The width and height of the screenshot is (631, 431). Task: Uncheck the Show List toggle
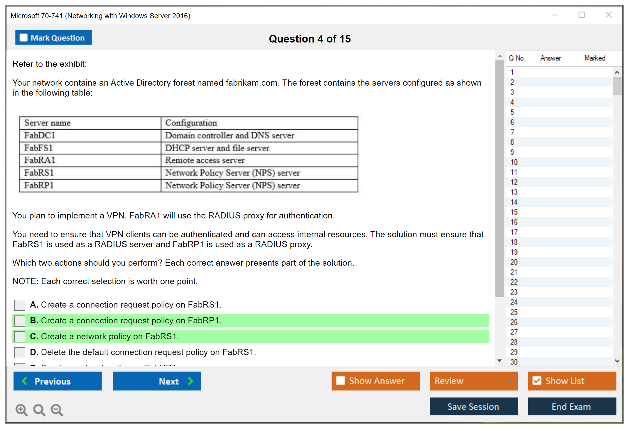pos(537,381)
